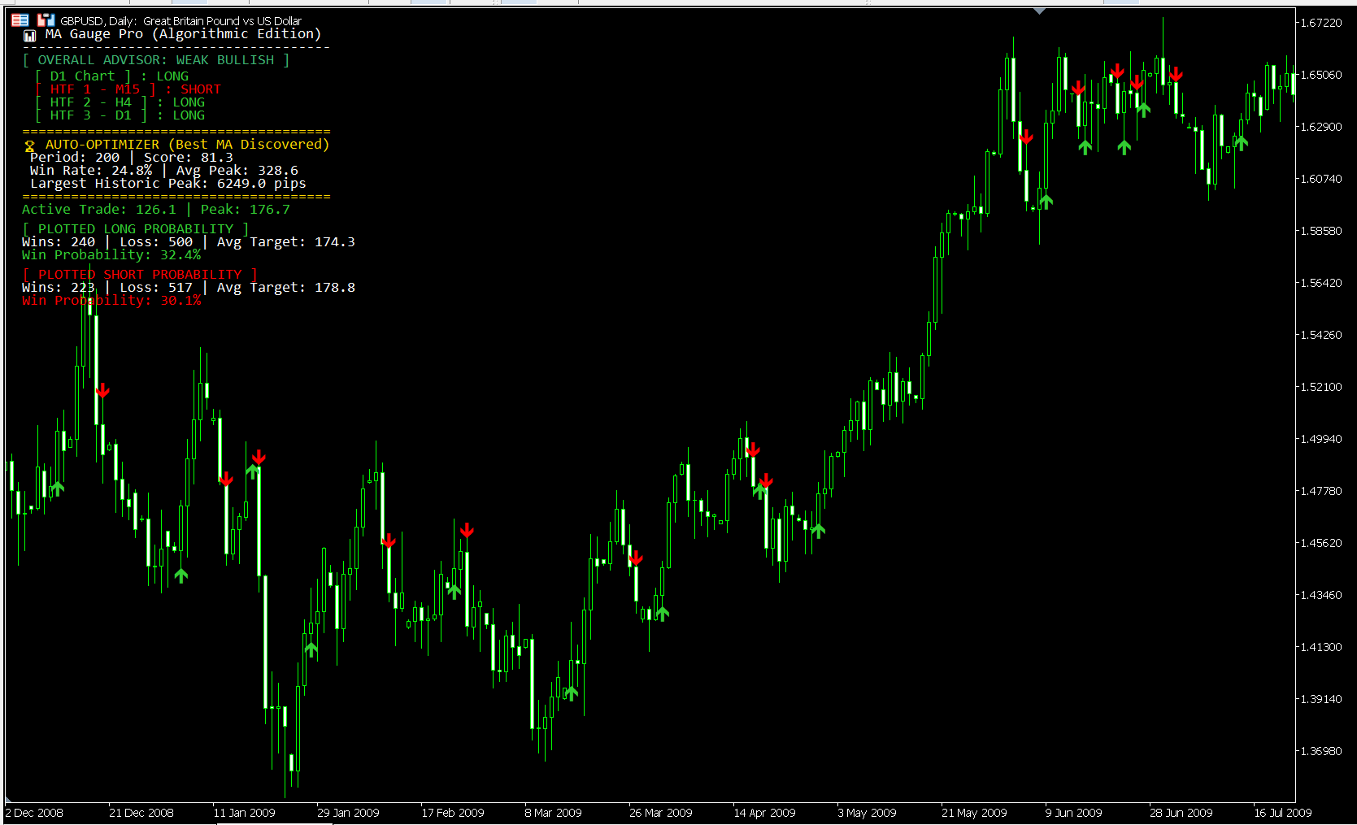Click the PLOTTED SHORT PROBABILITY header
This screenshot has height=825, width=1357.
pyautogui.click(x=140, y=275)
